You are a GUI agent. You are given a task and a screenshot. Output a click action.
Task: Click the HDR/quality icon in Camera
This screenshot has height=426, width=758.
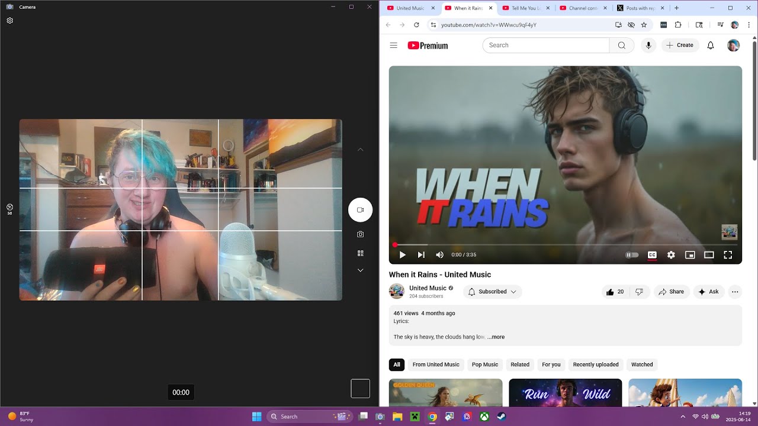click(x=10, y=209)
